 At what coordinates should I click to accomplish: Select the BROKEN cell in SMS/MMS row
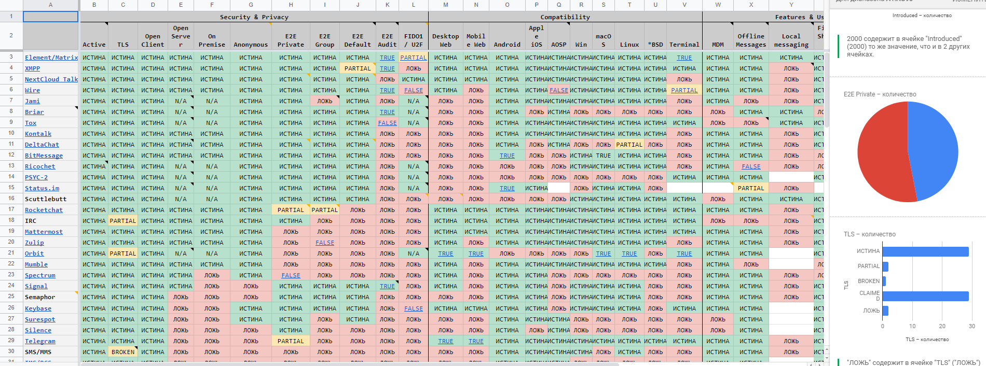tap(123, 352)
